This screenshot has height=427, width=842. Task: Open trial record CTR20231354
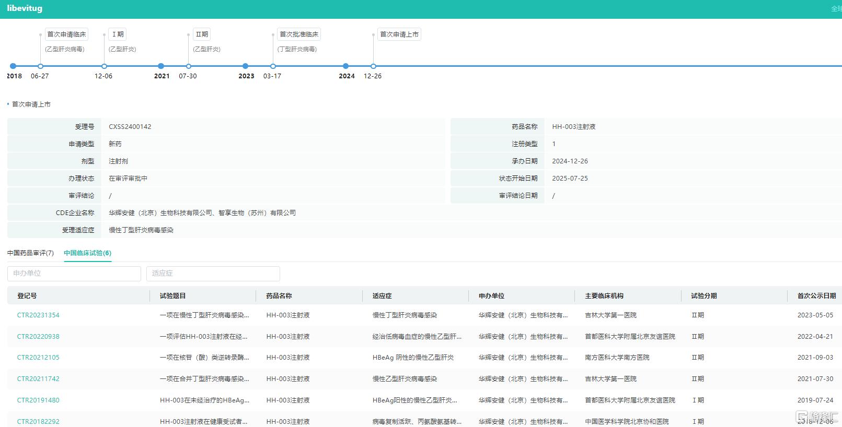coord(38,315)
